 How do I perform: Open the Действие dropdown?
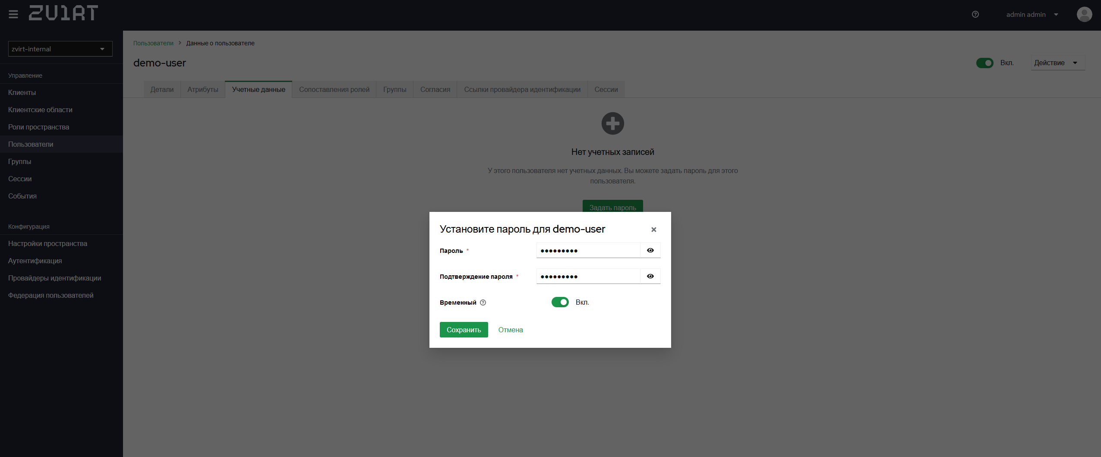point(1057,63)
